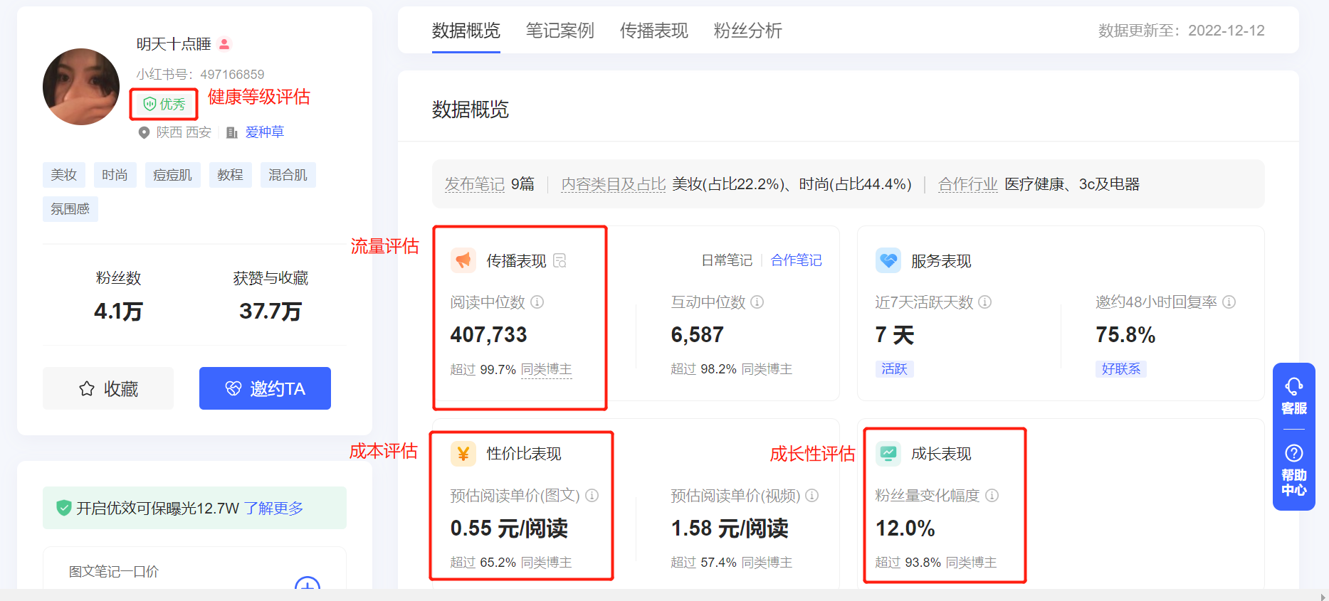Click info icon beside 预估阅读单价(视频)

click(x=812, y=496)
